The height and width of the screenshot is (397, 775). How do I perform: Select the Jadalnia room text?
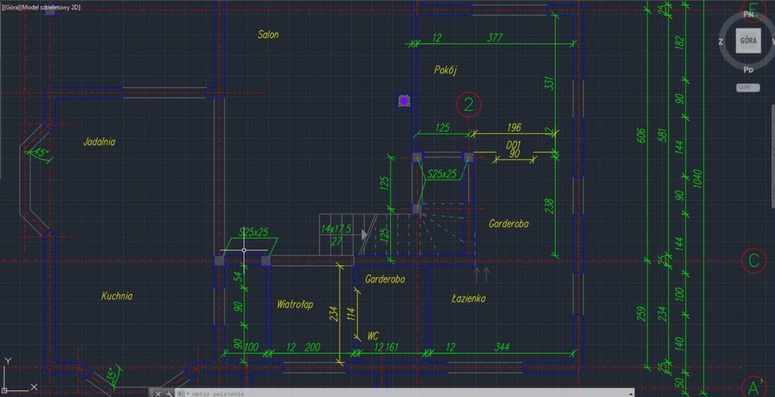99,142
